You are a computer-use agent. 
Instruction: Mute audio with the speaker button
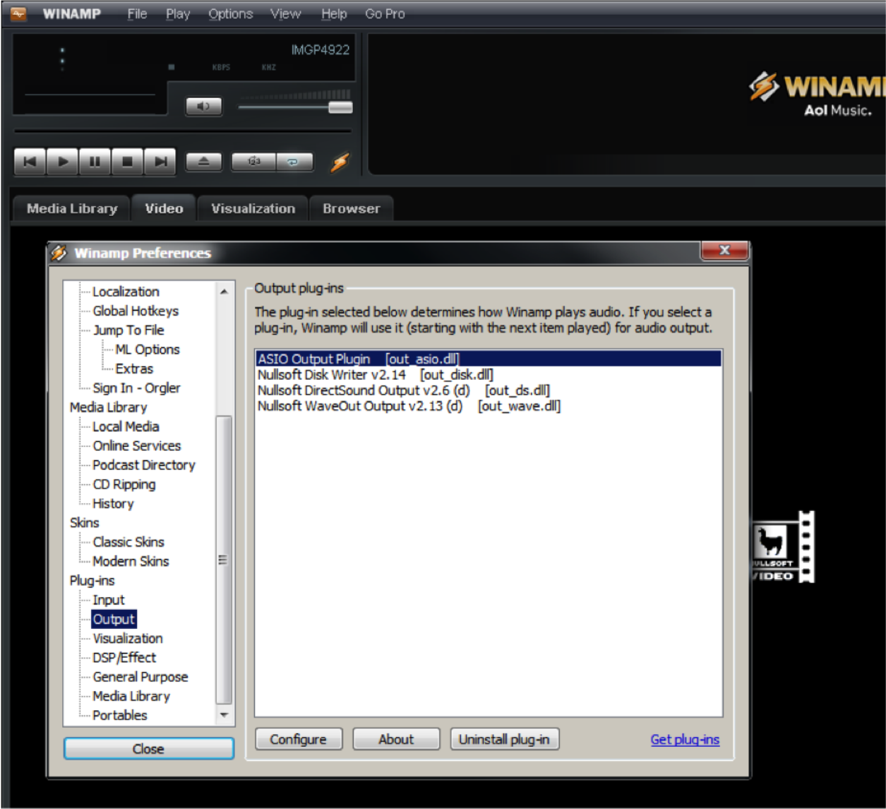point(203,107)
